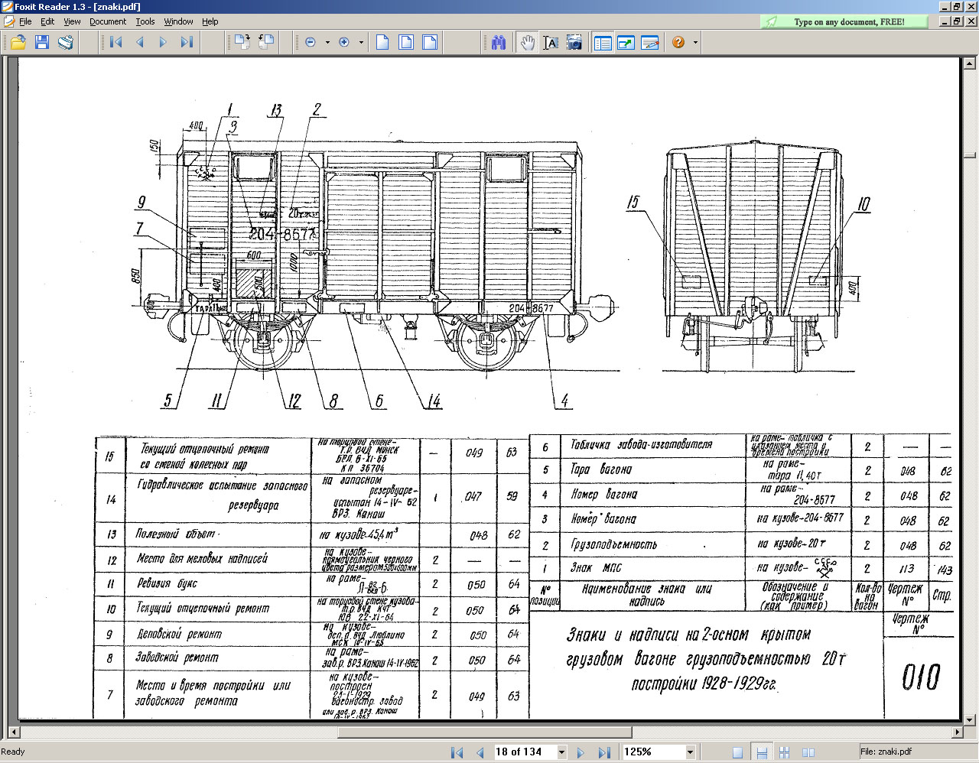Go to last page via top toolbar
Viewport: 979px width, 763px height.
point(187,43)
